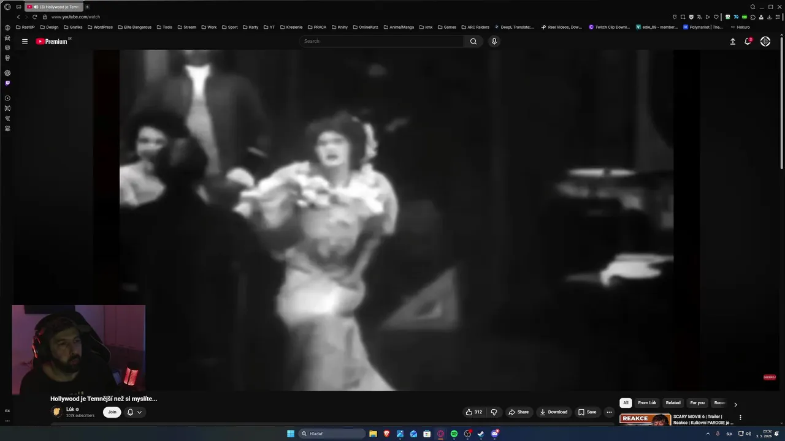Open the WordPress bookmarks folder
The width and height of the screenshot is (785, 441).
[x=100, y=27]
